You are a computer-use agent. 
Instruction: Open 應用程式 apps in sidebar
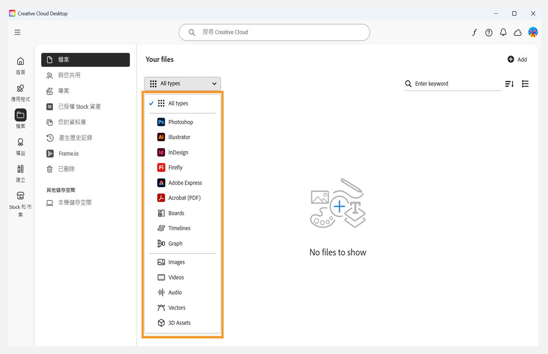[x=21, y=93]
